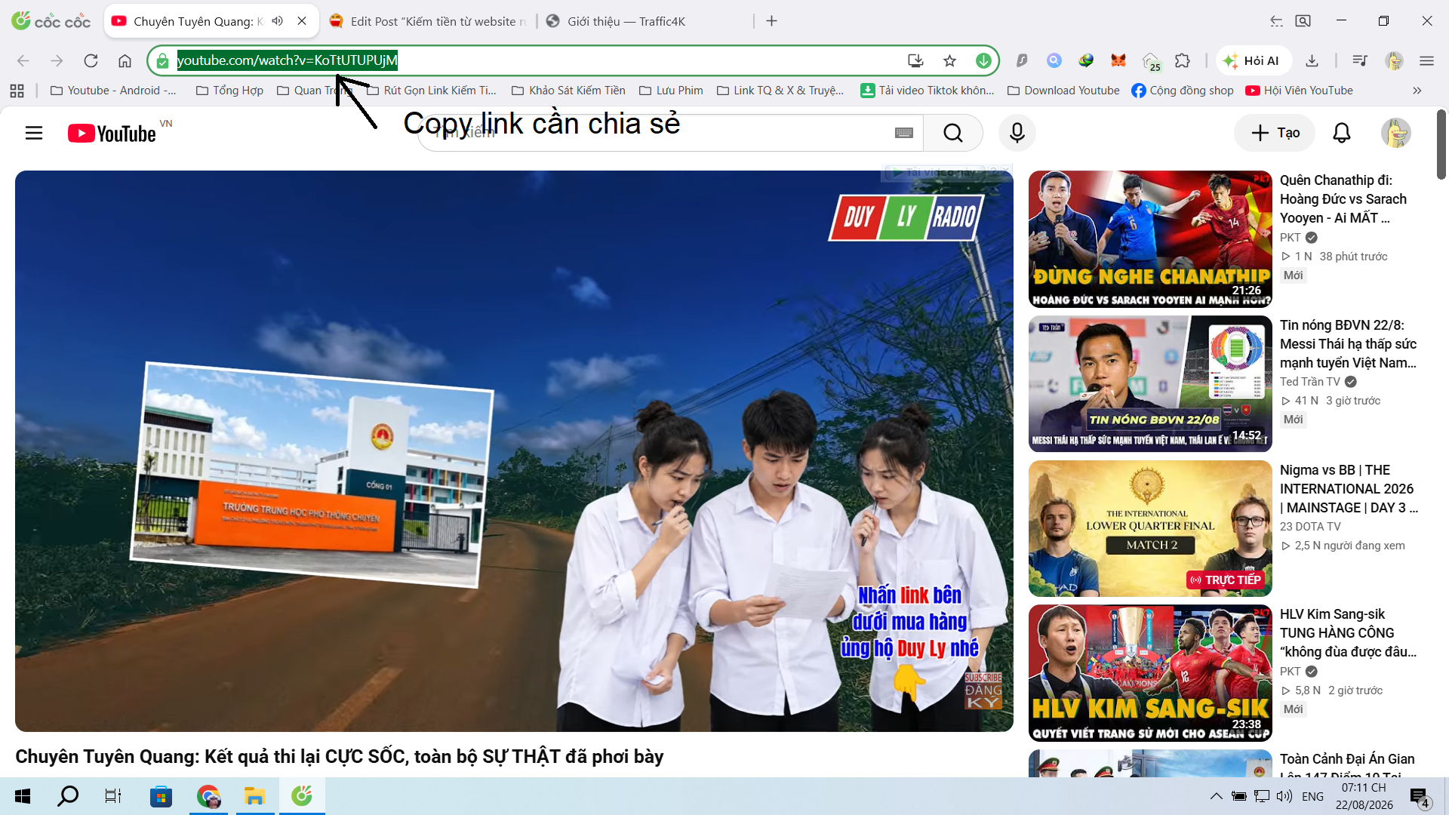Open the apps grid in bookmarks bar

[x=17, y=91]
